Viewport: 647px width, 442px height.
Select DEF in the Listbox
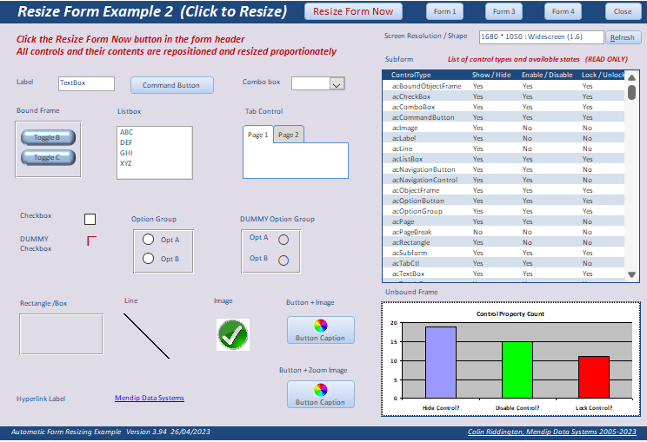154,142
